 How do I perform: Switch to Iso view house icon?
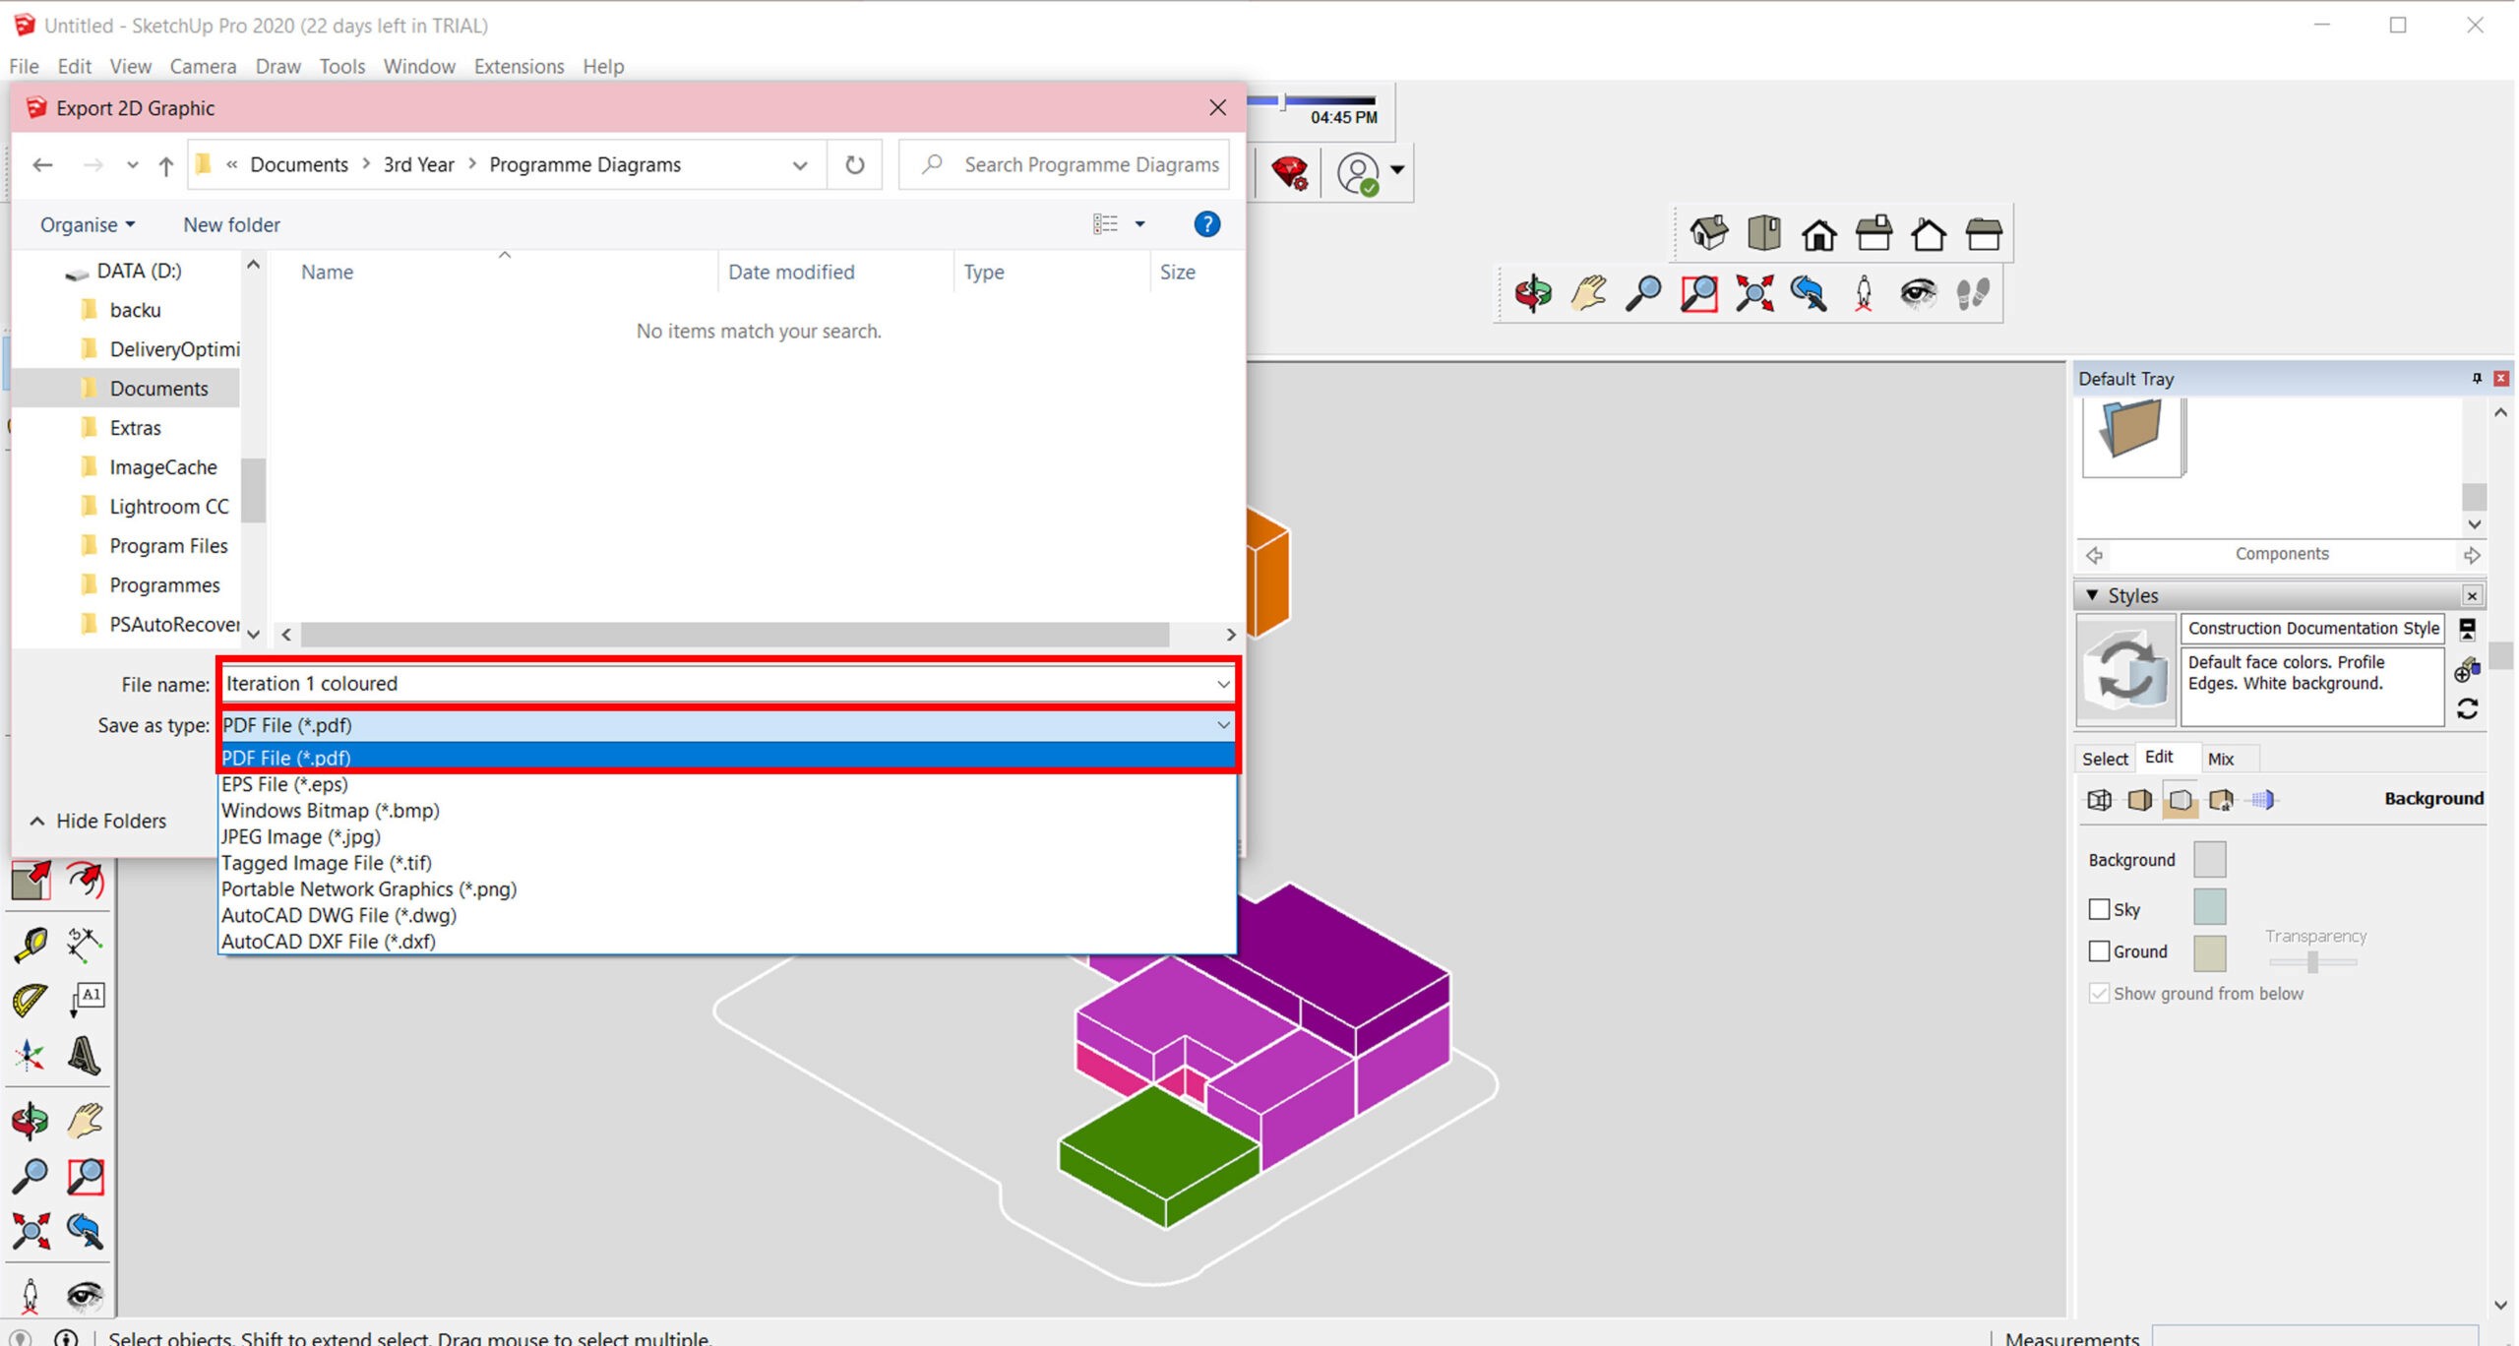[x=1708, y=234]
